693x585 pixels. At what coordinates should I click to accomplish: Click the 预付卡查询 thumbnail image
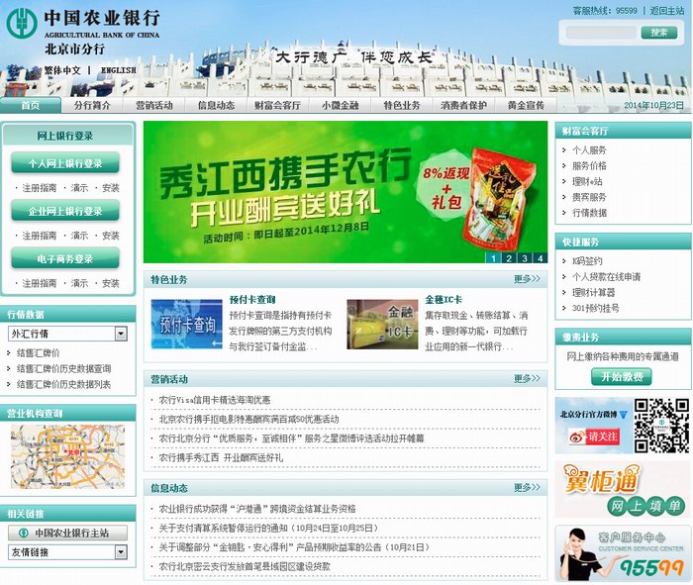186,324
